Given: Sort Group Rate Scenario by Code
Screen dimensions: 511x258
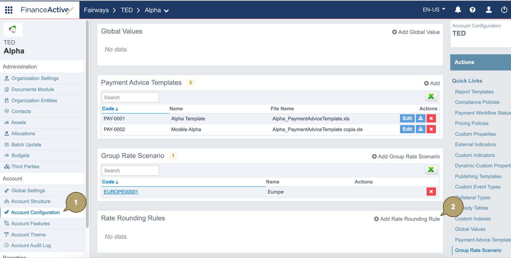Looking at the screenshot, I should (110, 182).
